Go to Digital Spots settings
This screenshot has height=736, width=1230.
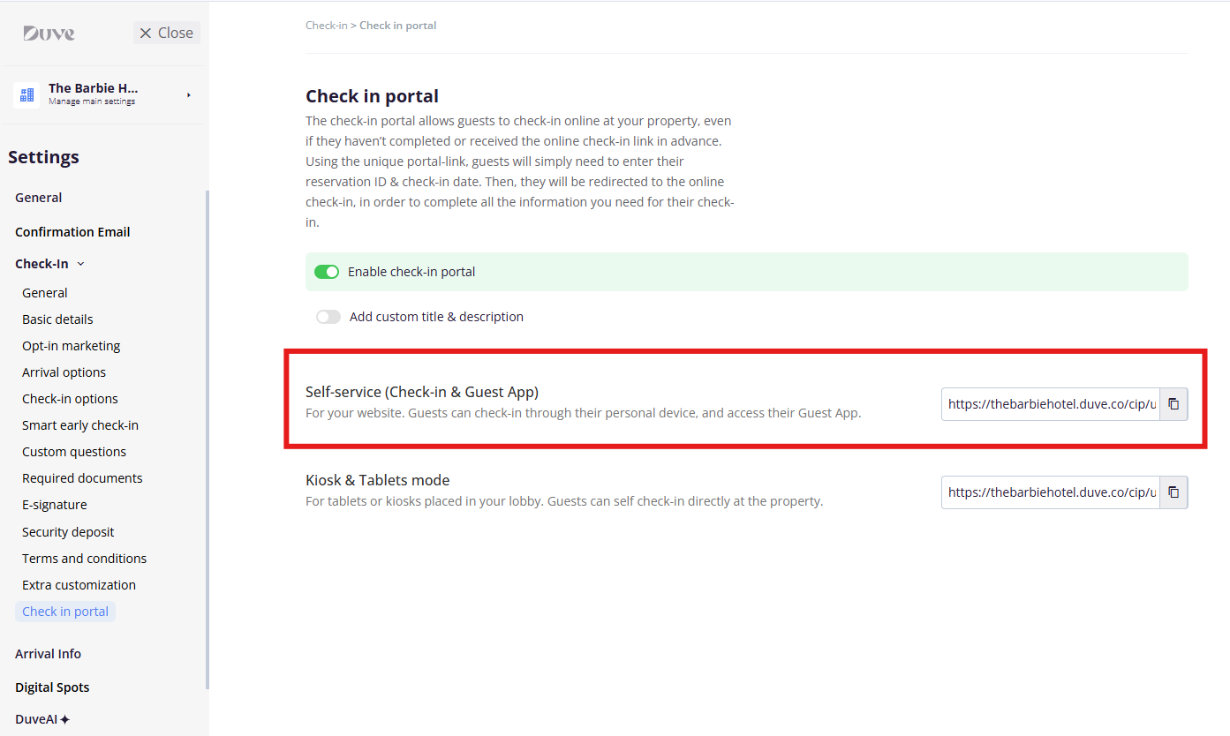click(x=52, y=687)
